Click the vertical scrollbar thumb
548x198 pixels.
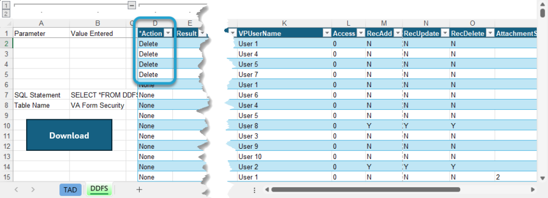[543, 13]
